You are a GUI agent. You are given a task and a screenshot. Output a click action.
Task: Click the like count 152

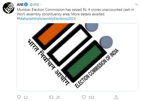coord(91,97)
